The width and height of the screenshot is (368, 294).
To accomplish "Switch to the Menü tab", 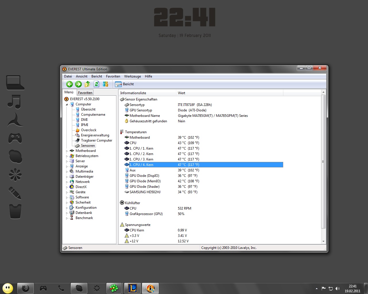I will [69, 92].
